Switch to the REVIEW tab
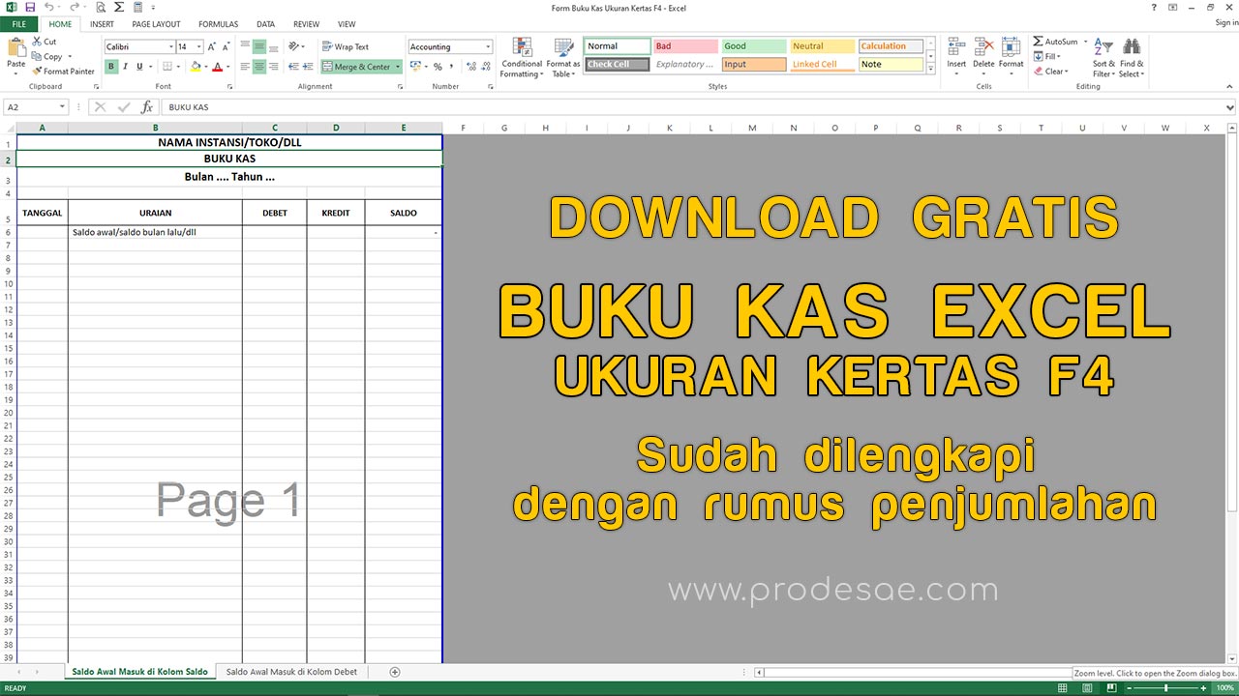1239x696 pixels. coord(306,24)
